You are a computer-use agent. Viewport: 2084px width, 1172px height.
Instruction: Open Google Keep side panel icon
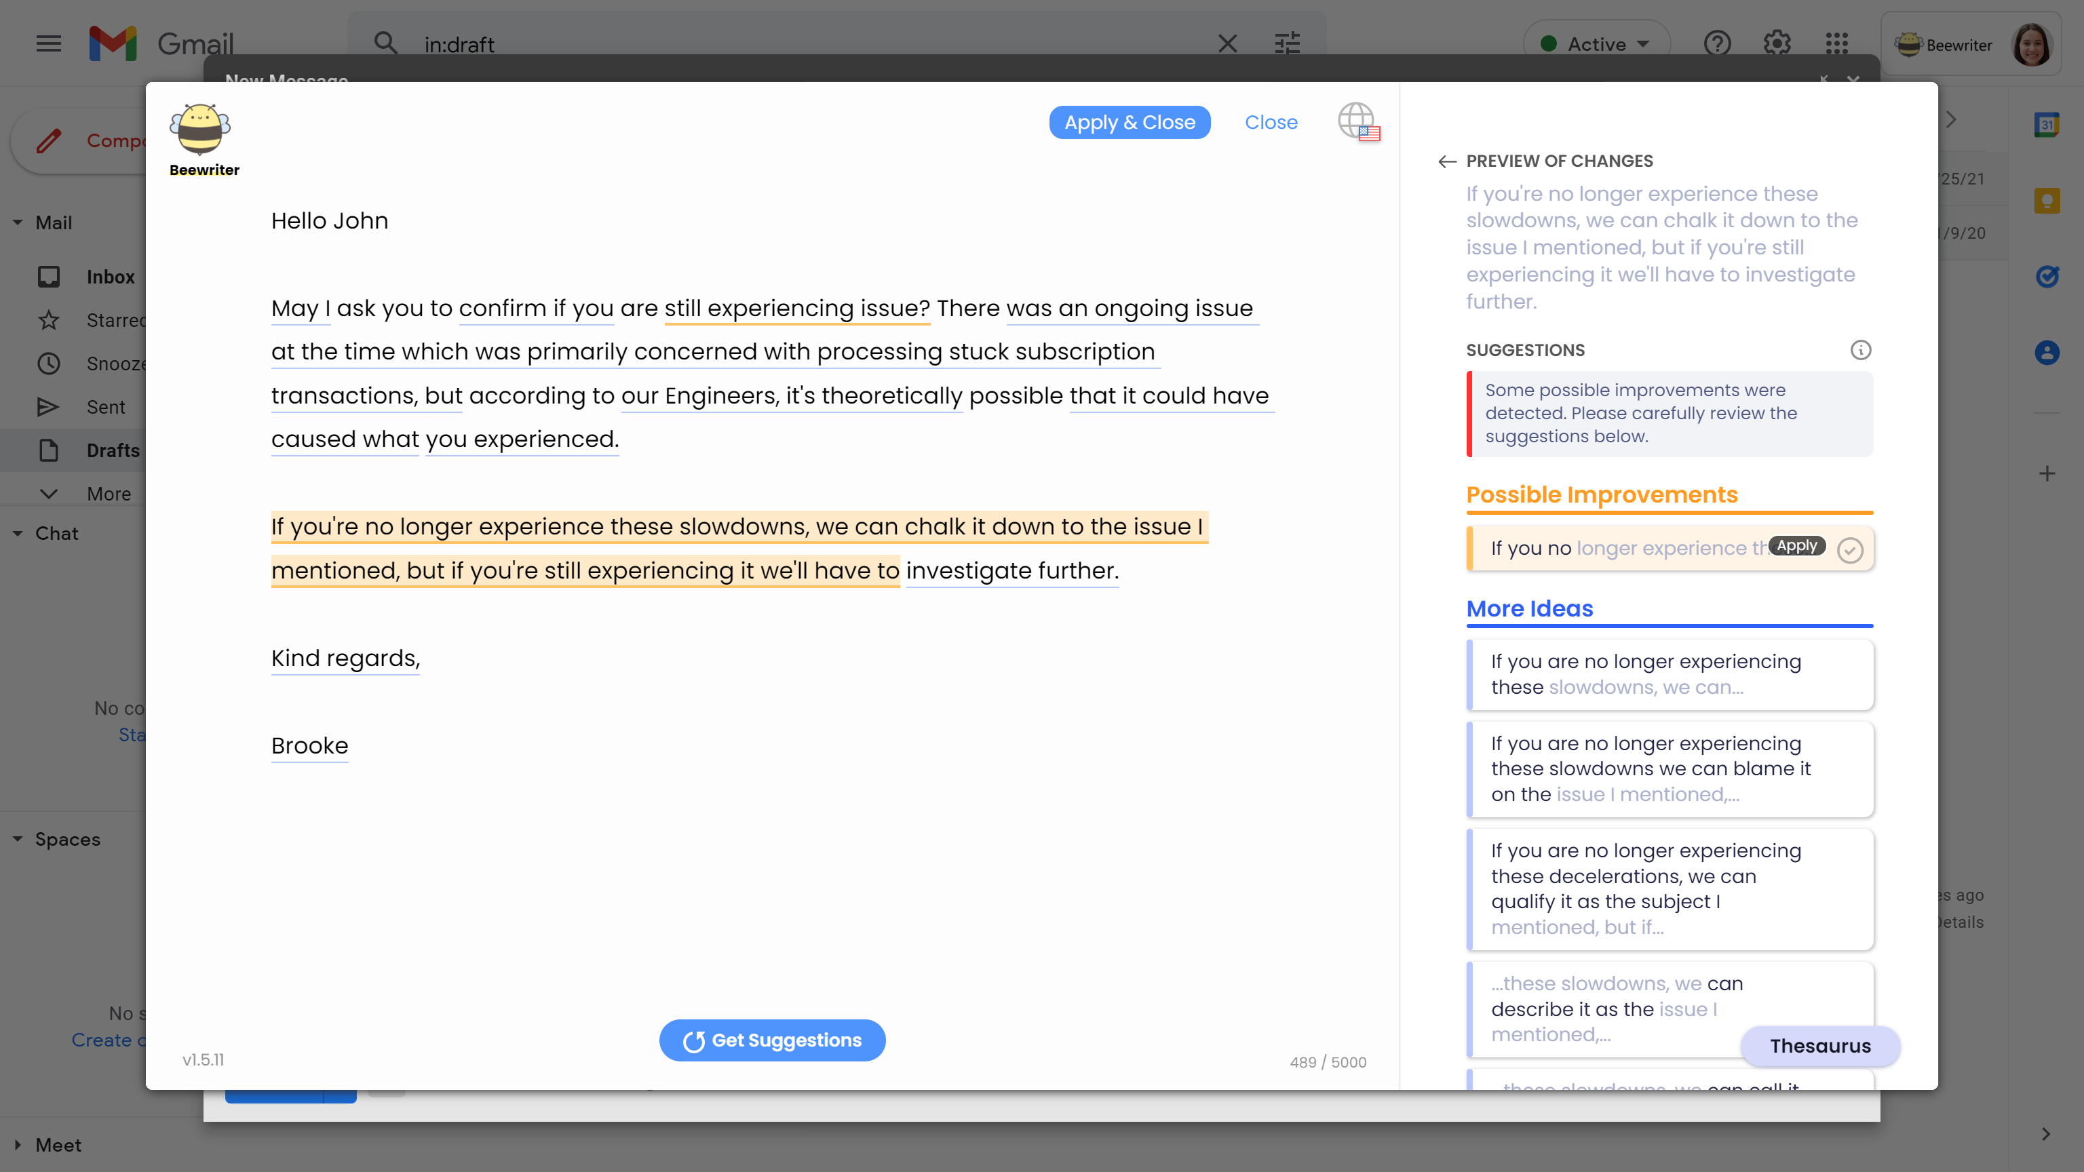click(2046, 201)
